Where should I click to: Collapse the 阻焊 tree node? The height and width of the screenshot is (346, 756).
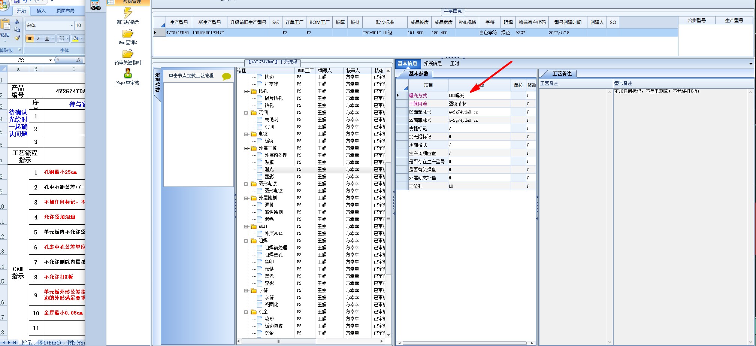[x=247, y=241]
